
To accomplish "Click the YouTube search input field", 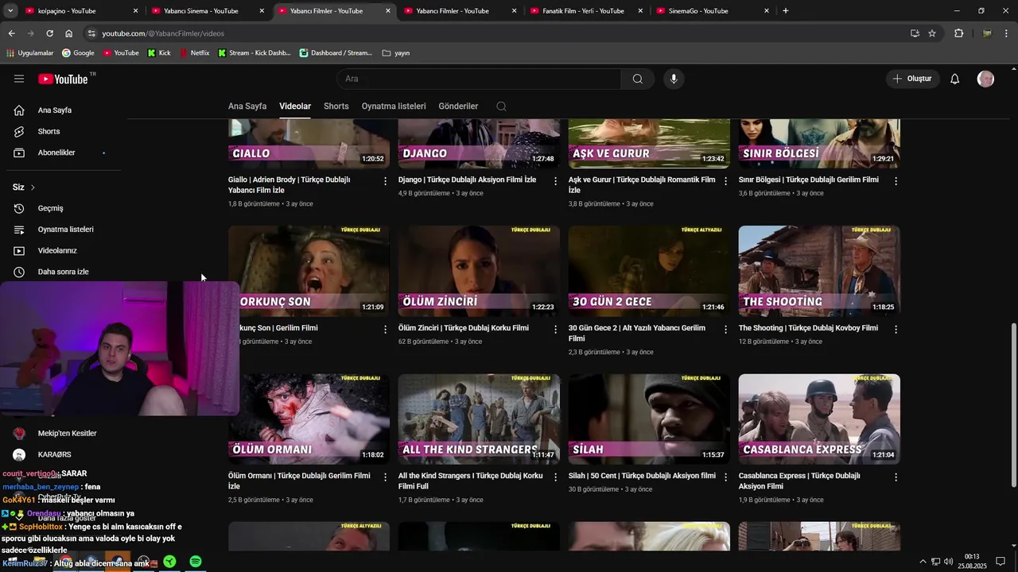I will pos(479,79).
